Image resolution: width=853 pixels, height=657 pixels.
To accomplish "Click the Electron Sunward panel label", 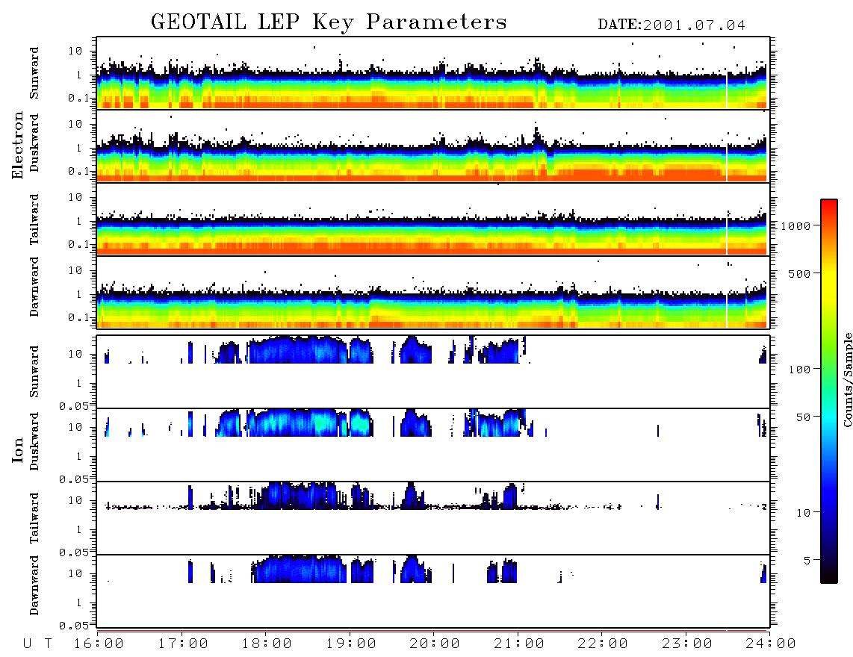I will click(34, 73).
